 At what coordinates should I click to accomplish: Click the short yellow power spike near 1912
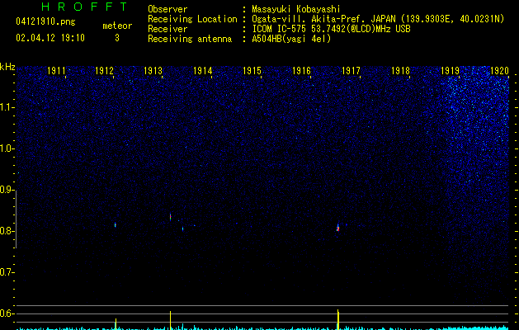(116, 323)
